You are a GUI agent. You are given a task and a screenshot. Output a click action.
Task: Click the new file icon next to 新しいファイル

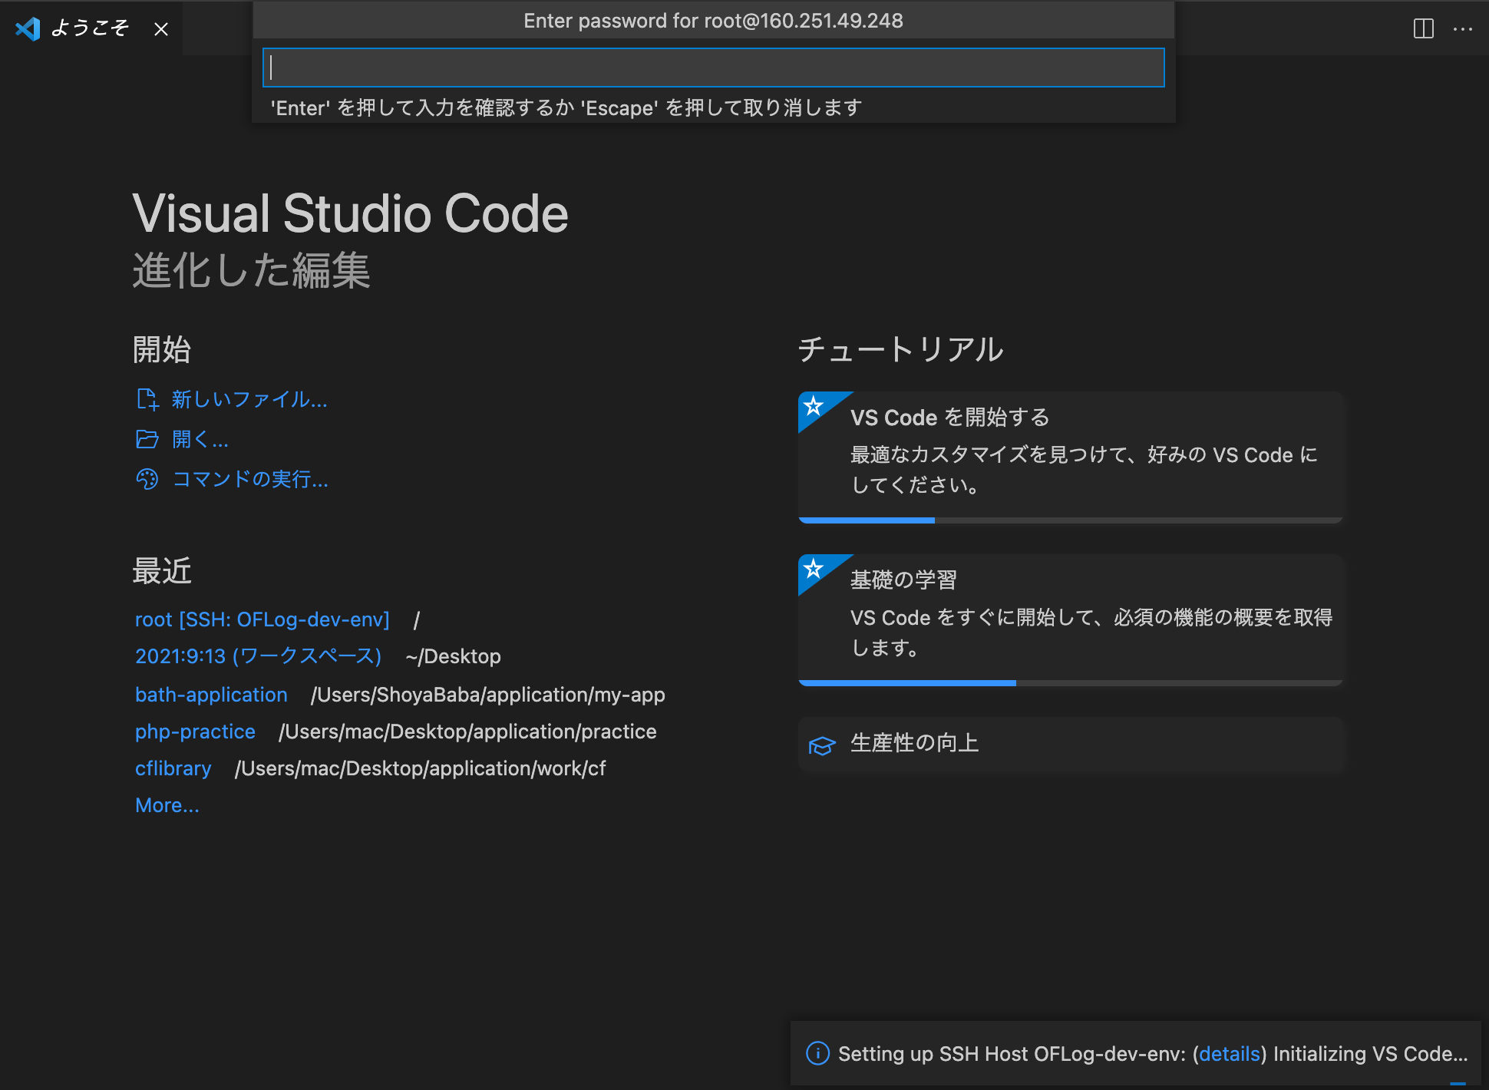[x=147, y=399]
